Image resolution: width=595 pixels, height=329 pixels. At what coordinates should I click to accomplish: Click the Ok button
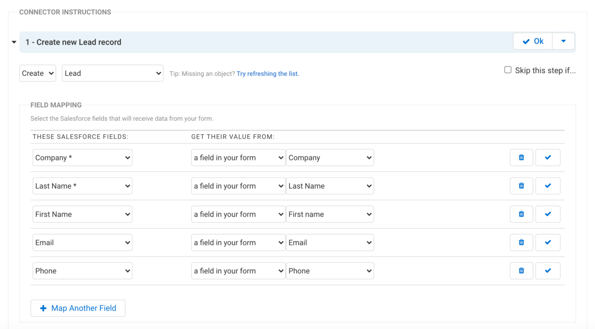tap(532, 41)
